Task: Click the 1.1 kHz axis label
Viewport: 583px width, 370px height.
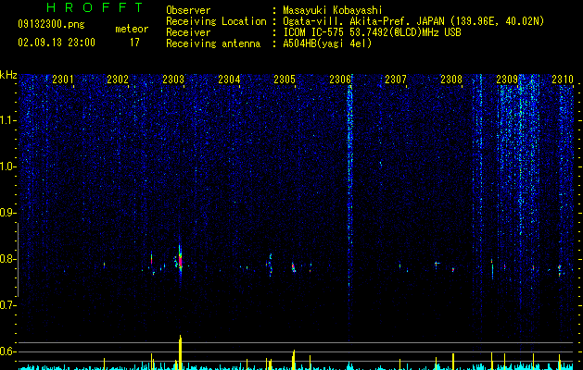Action: (x=8, y=120)
